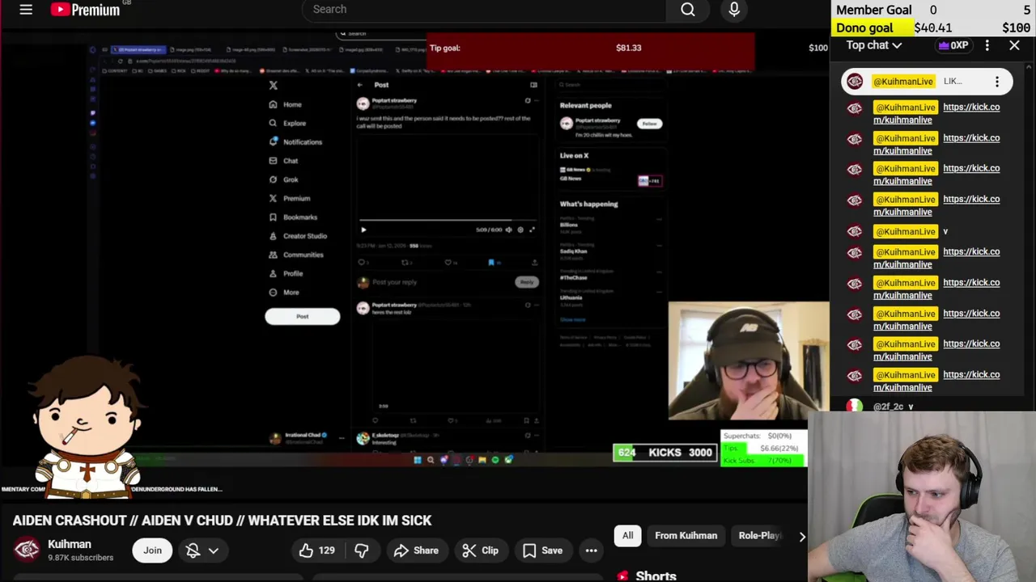The image size is (1036, 582).
Task: Repost using the retweet icon
Action: (405, 263)
